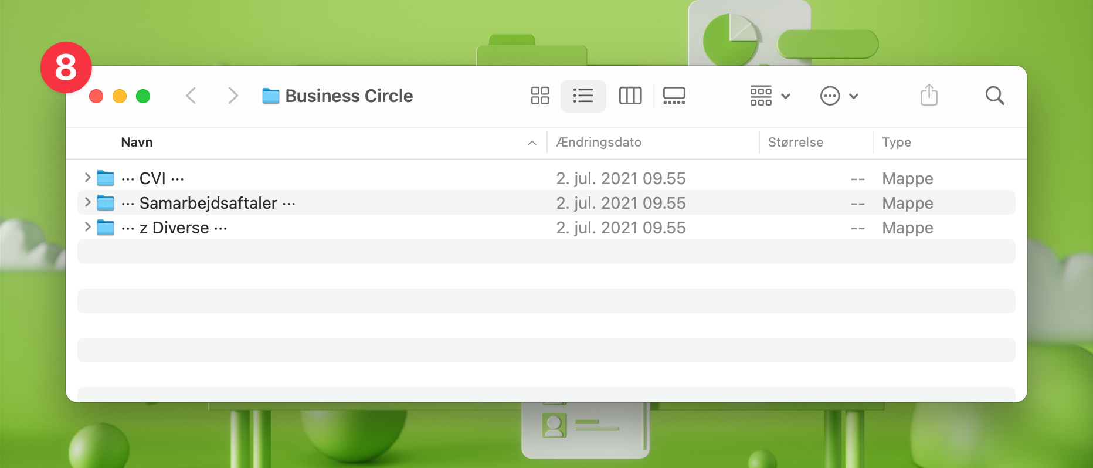1093x468 pixels.
Task: Switch to column view
Action: [x=630, y=96]
